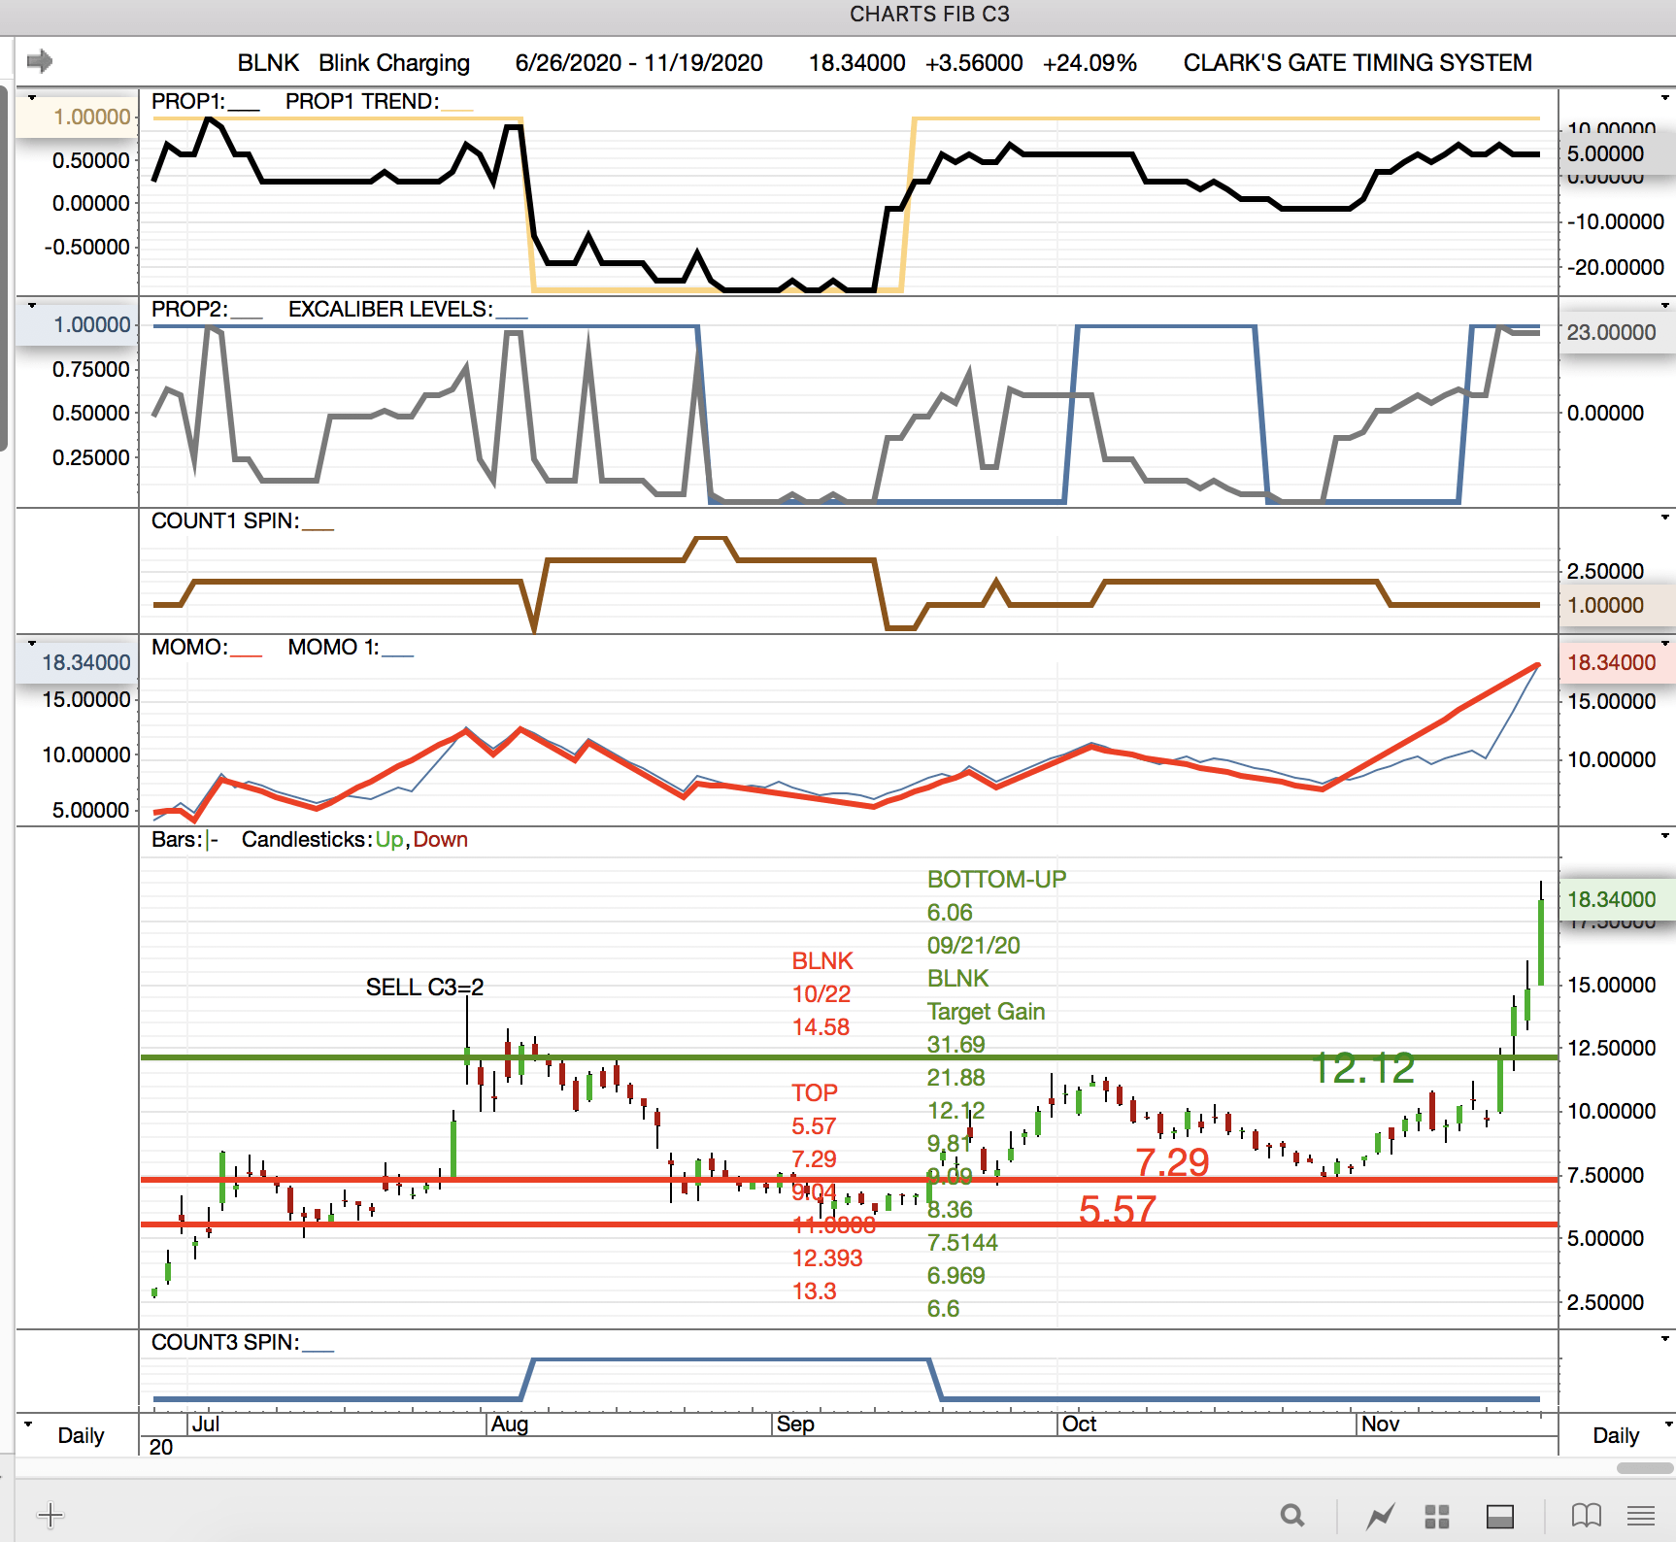The width and height of the screenshot is (1676, 1542).
Task: Click the horizontal scrollbar thumb at bottom right
Action: [1645, 1468]
